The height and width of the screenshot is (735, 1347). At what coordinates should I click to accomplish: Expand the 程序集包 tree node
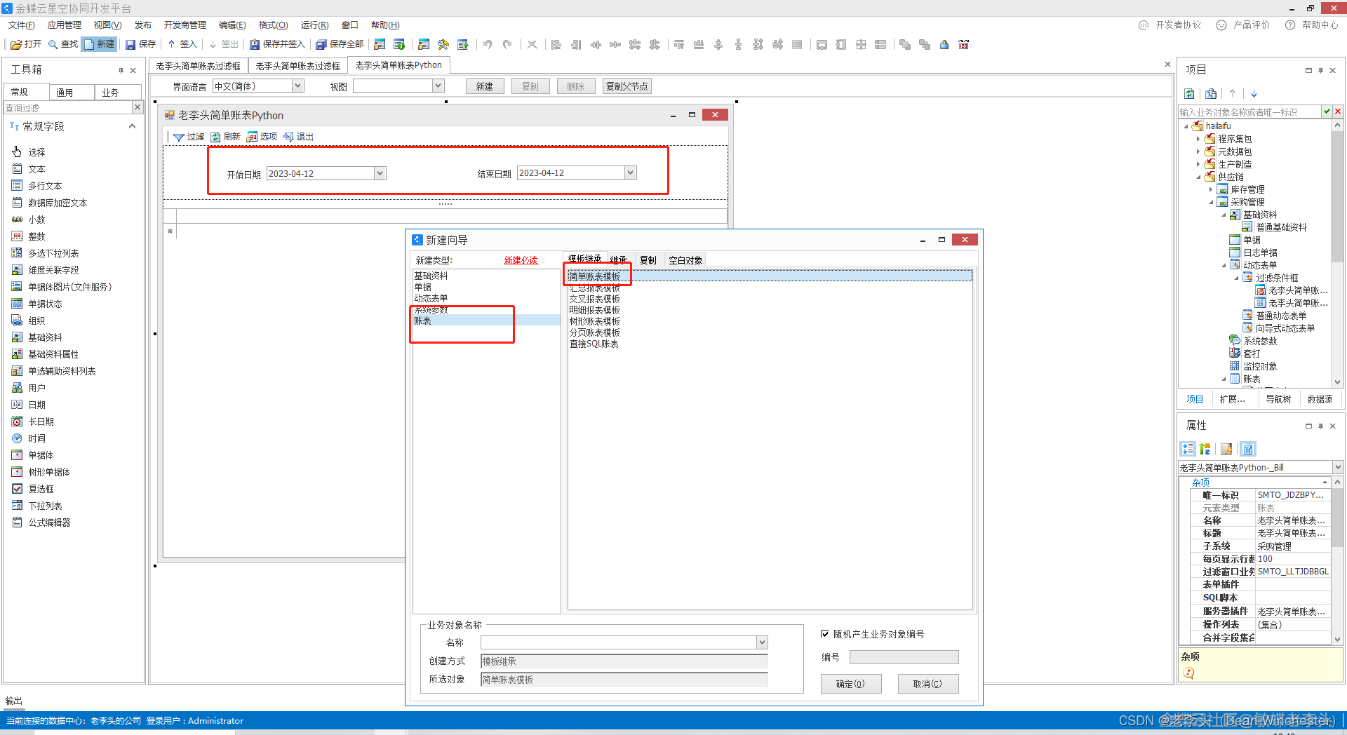pyautogui.click(x=1198, y=139)
